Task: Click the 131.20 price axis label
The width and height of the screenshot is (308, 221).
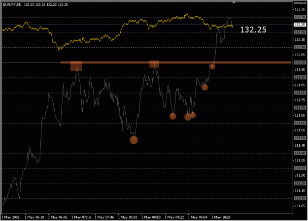Action: 300,183
